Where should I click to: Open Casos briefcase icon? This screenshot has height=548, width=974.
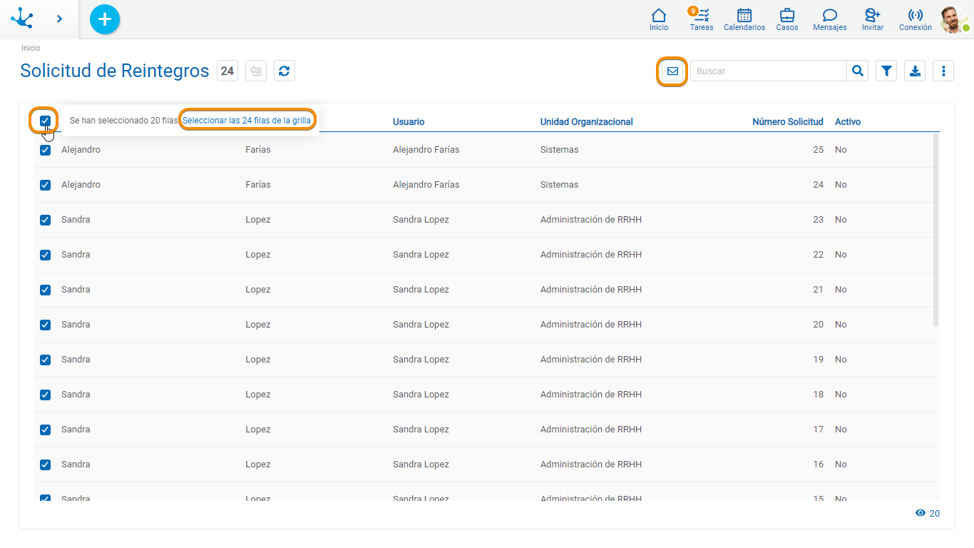tap(787, 19)
